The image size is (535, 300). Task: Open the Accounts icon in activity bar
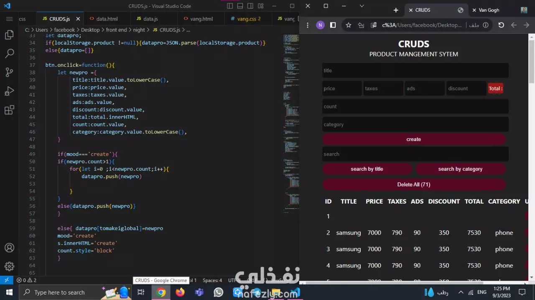(x=9, y=247)
